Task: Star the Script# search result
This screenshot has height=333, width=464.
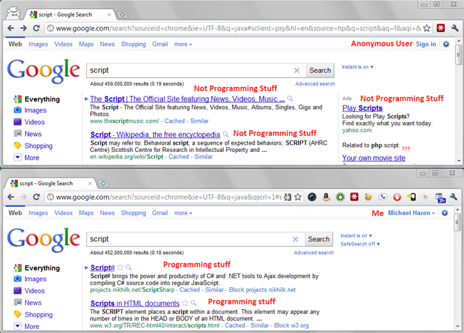Action: (x=120, y=267)
